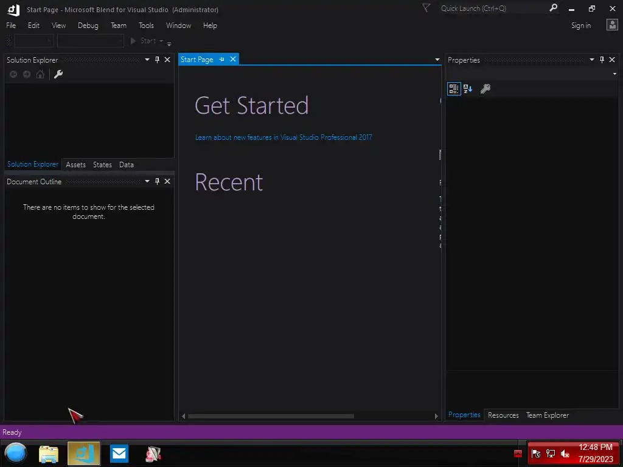Click the green Start debugging play icon
Image resolution: width=623 pixels, height=467 pixels.
133,41
